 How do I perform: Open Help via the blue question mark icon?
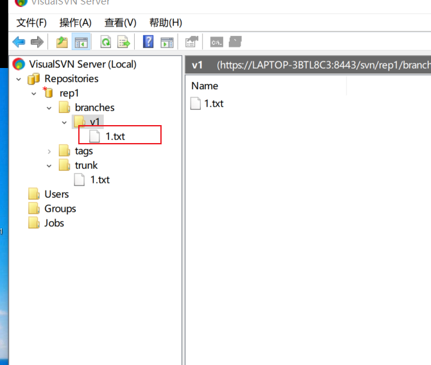(x=148, y=42)
